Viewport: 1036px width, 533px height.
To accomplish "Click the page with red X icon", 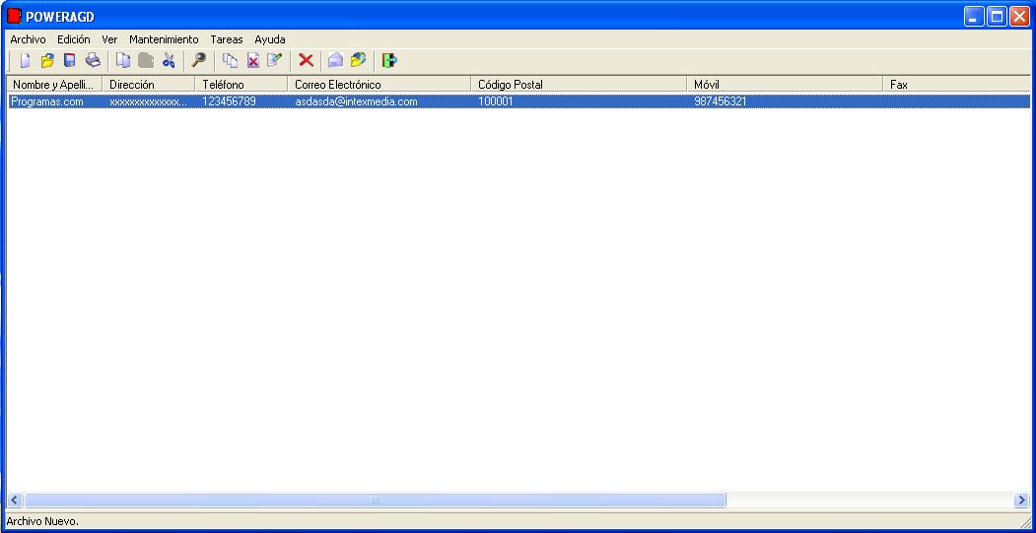I will [253, 61].
